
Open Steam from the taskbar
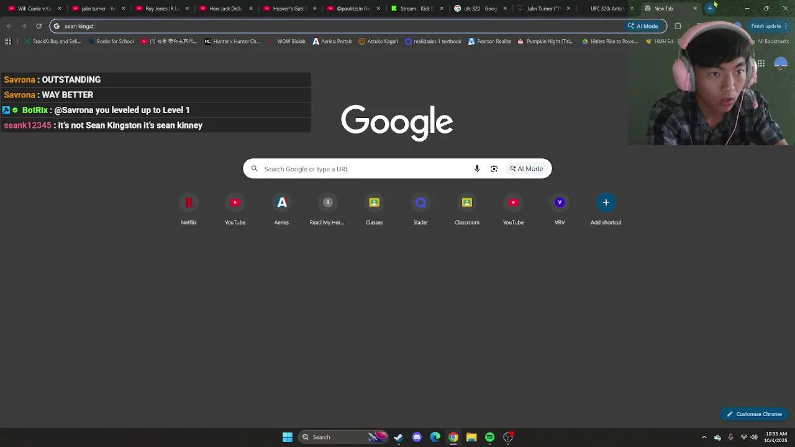[398, 437]
